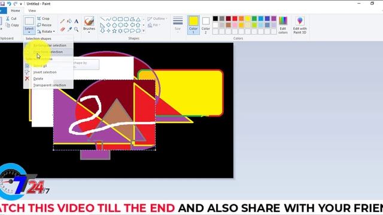Select the Eraser tool
Viewport: 383px width, 215px height.
[x=62, y=29]
